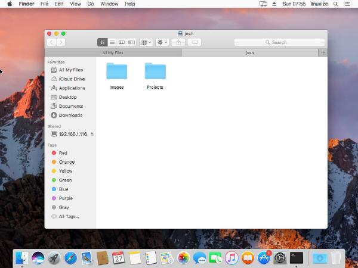Select the Projects folder
Viewport: 358px width, 268px height.
[155, 76]
